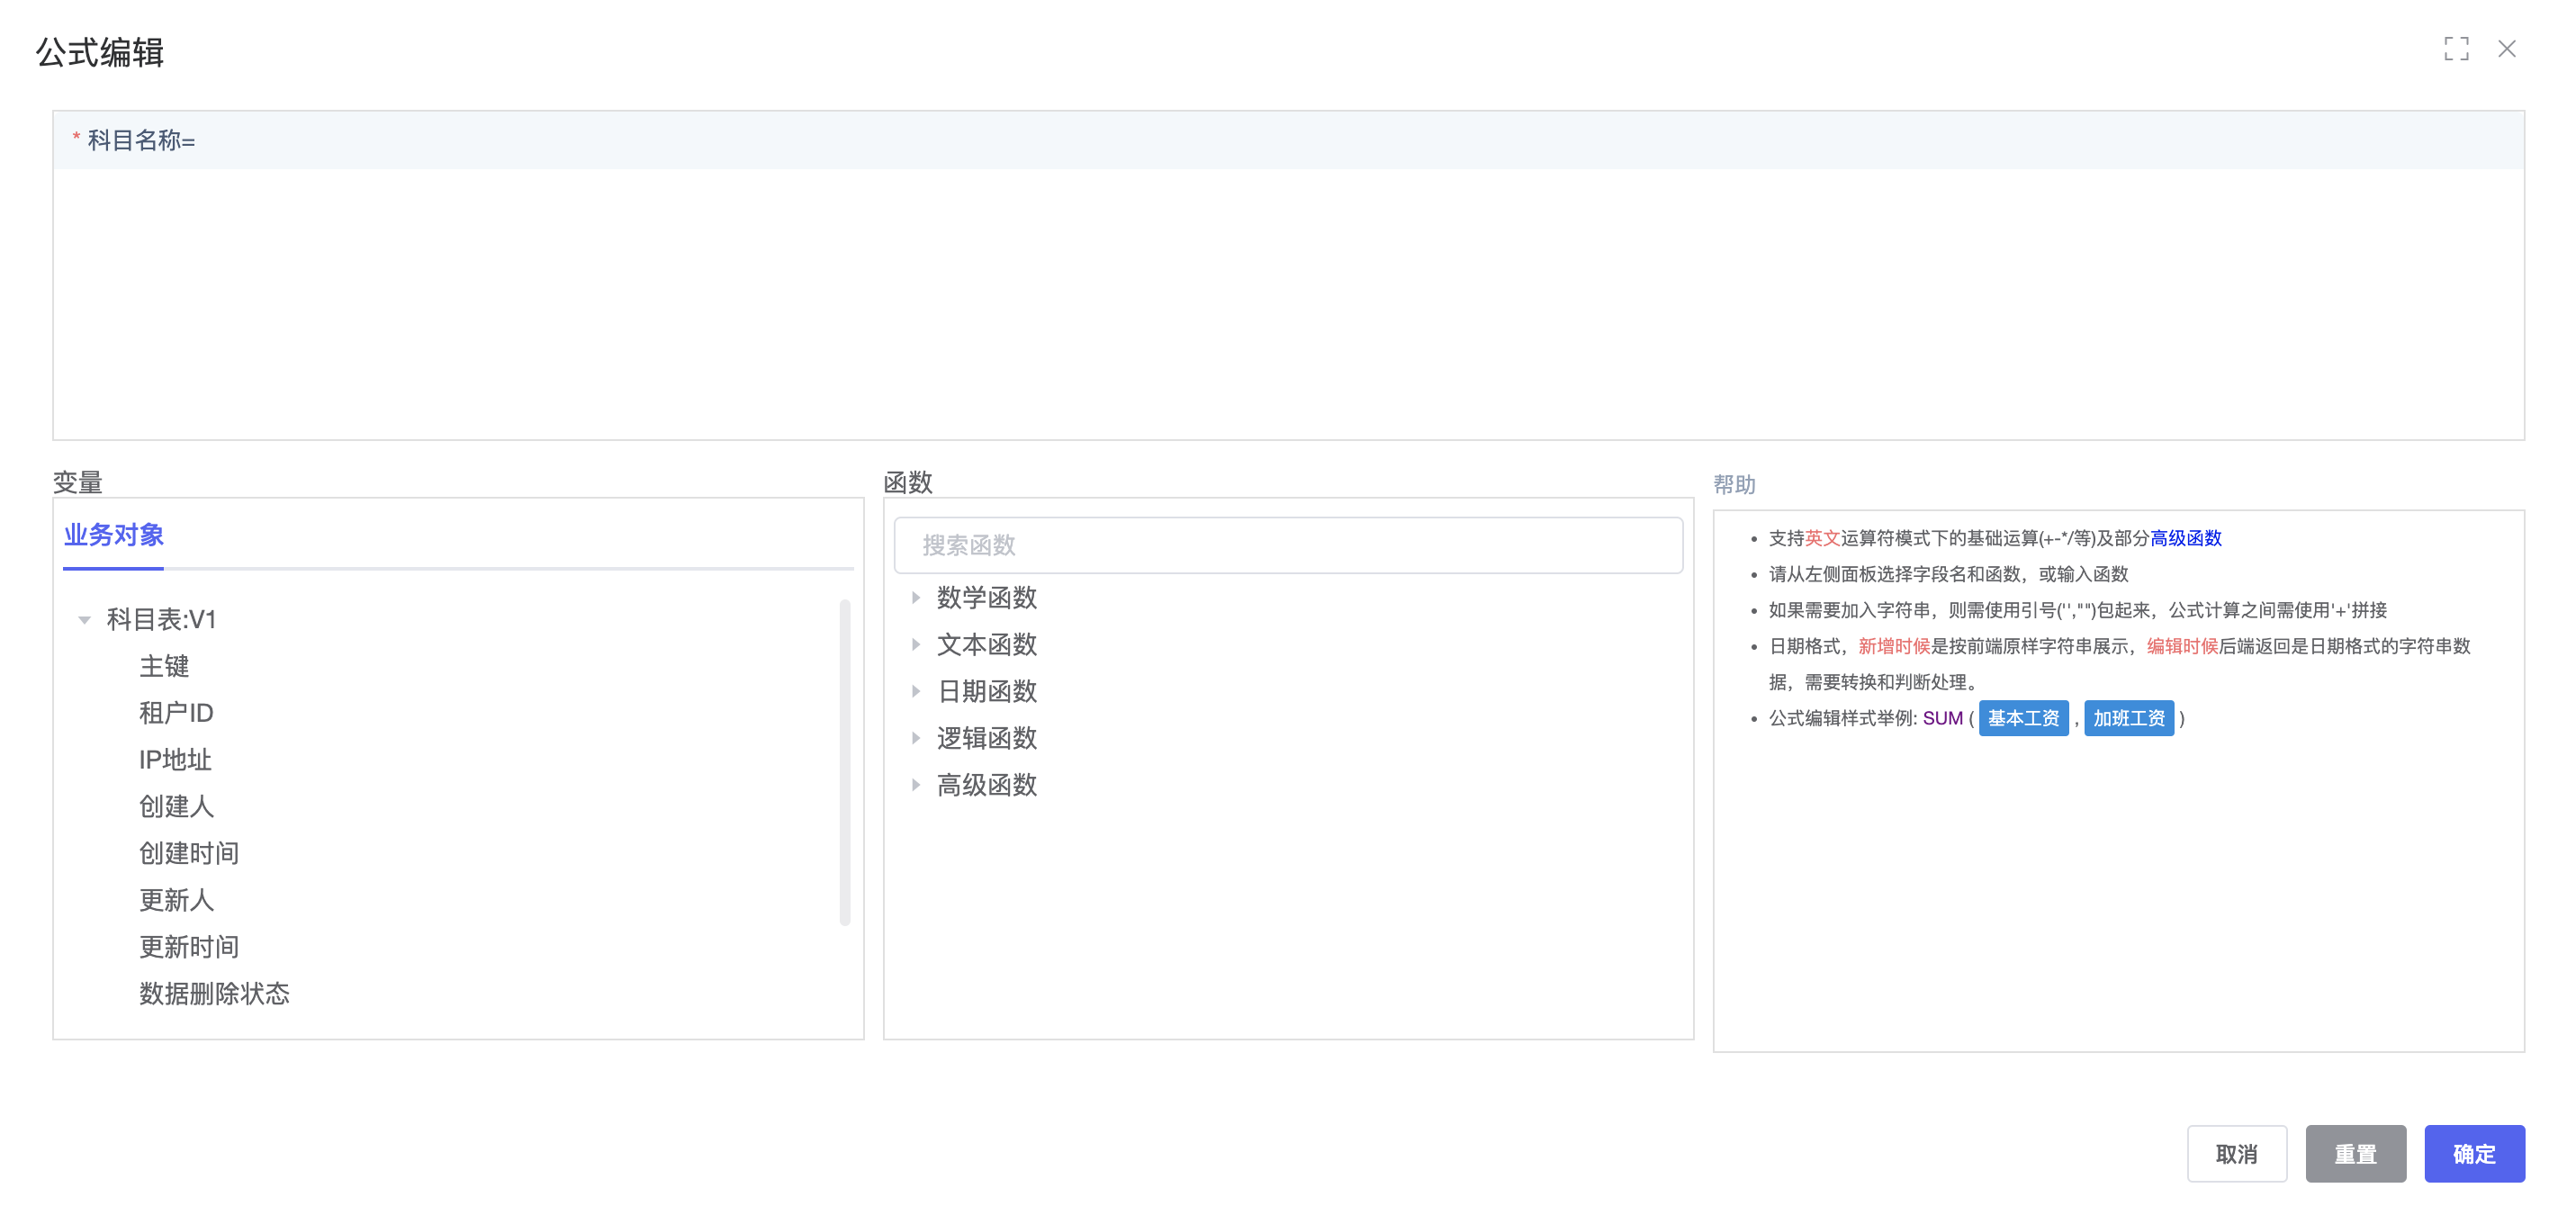Click the 取消 button
Screen dimensions: 2576x1215
point(2236,1154)
